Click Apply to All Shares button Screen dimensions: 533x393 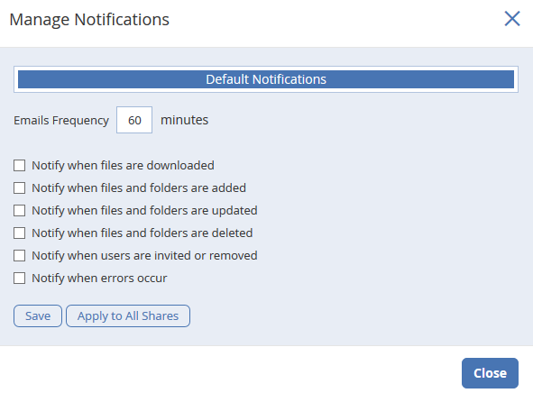pyautogui.click(x=128, y=315)
